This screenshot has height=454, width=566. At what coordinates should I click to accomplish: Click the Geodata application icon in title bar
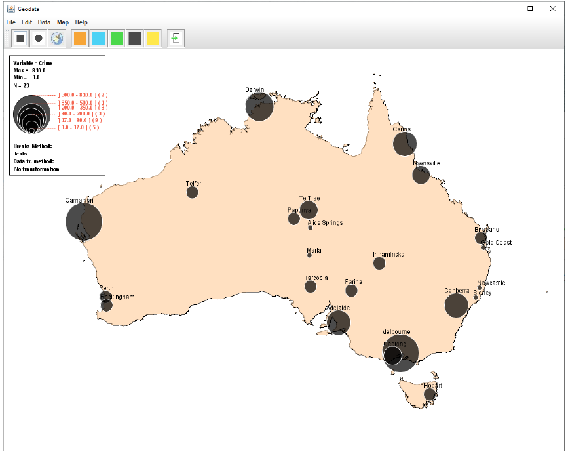point(11,9)
